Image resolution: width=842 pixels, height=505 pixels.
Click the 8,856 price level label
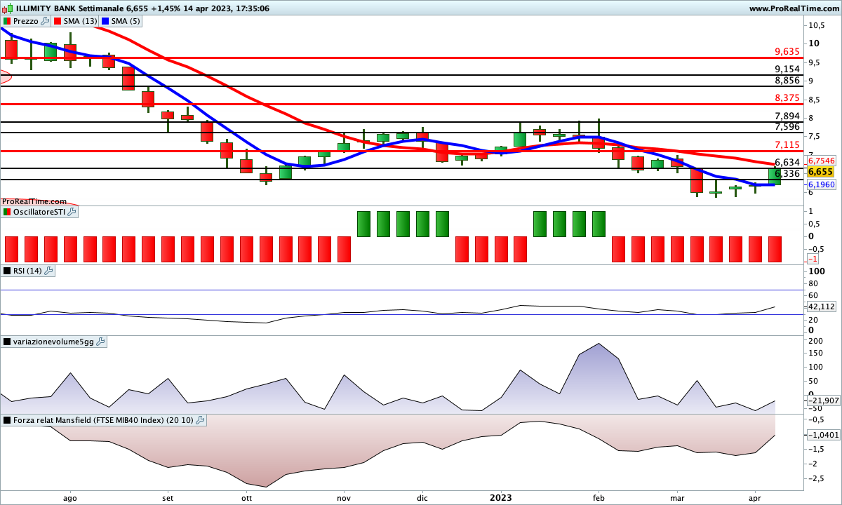[x=787, y=81]
